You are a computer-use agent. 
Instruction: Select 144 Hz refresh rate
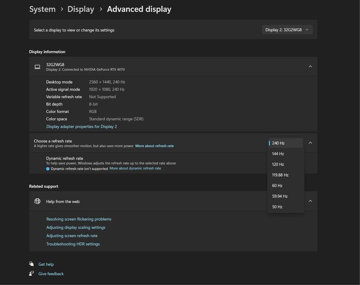tap(278, 154)
